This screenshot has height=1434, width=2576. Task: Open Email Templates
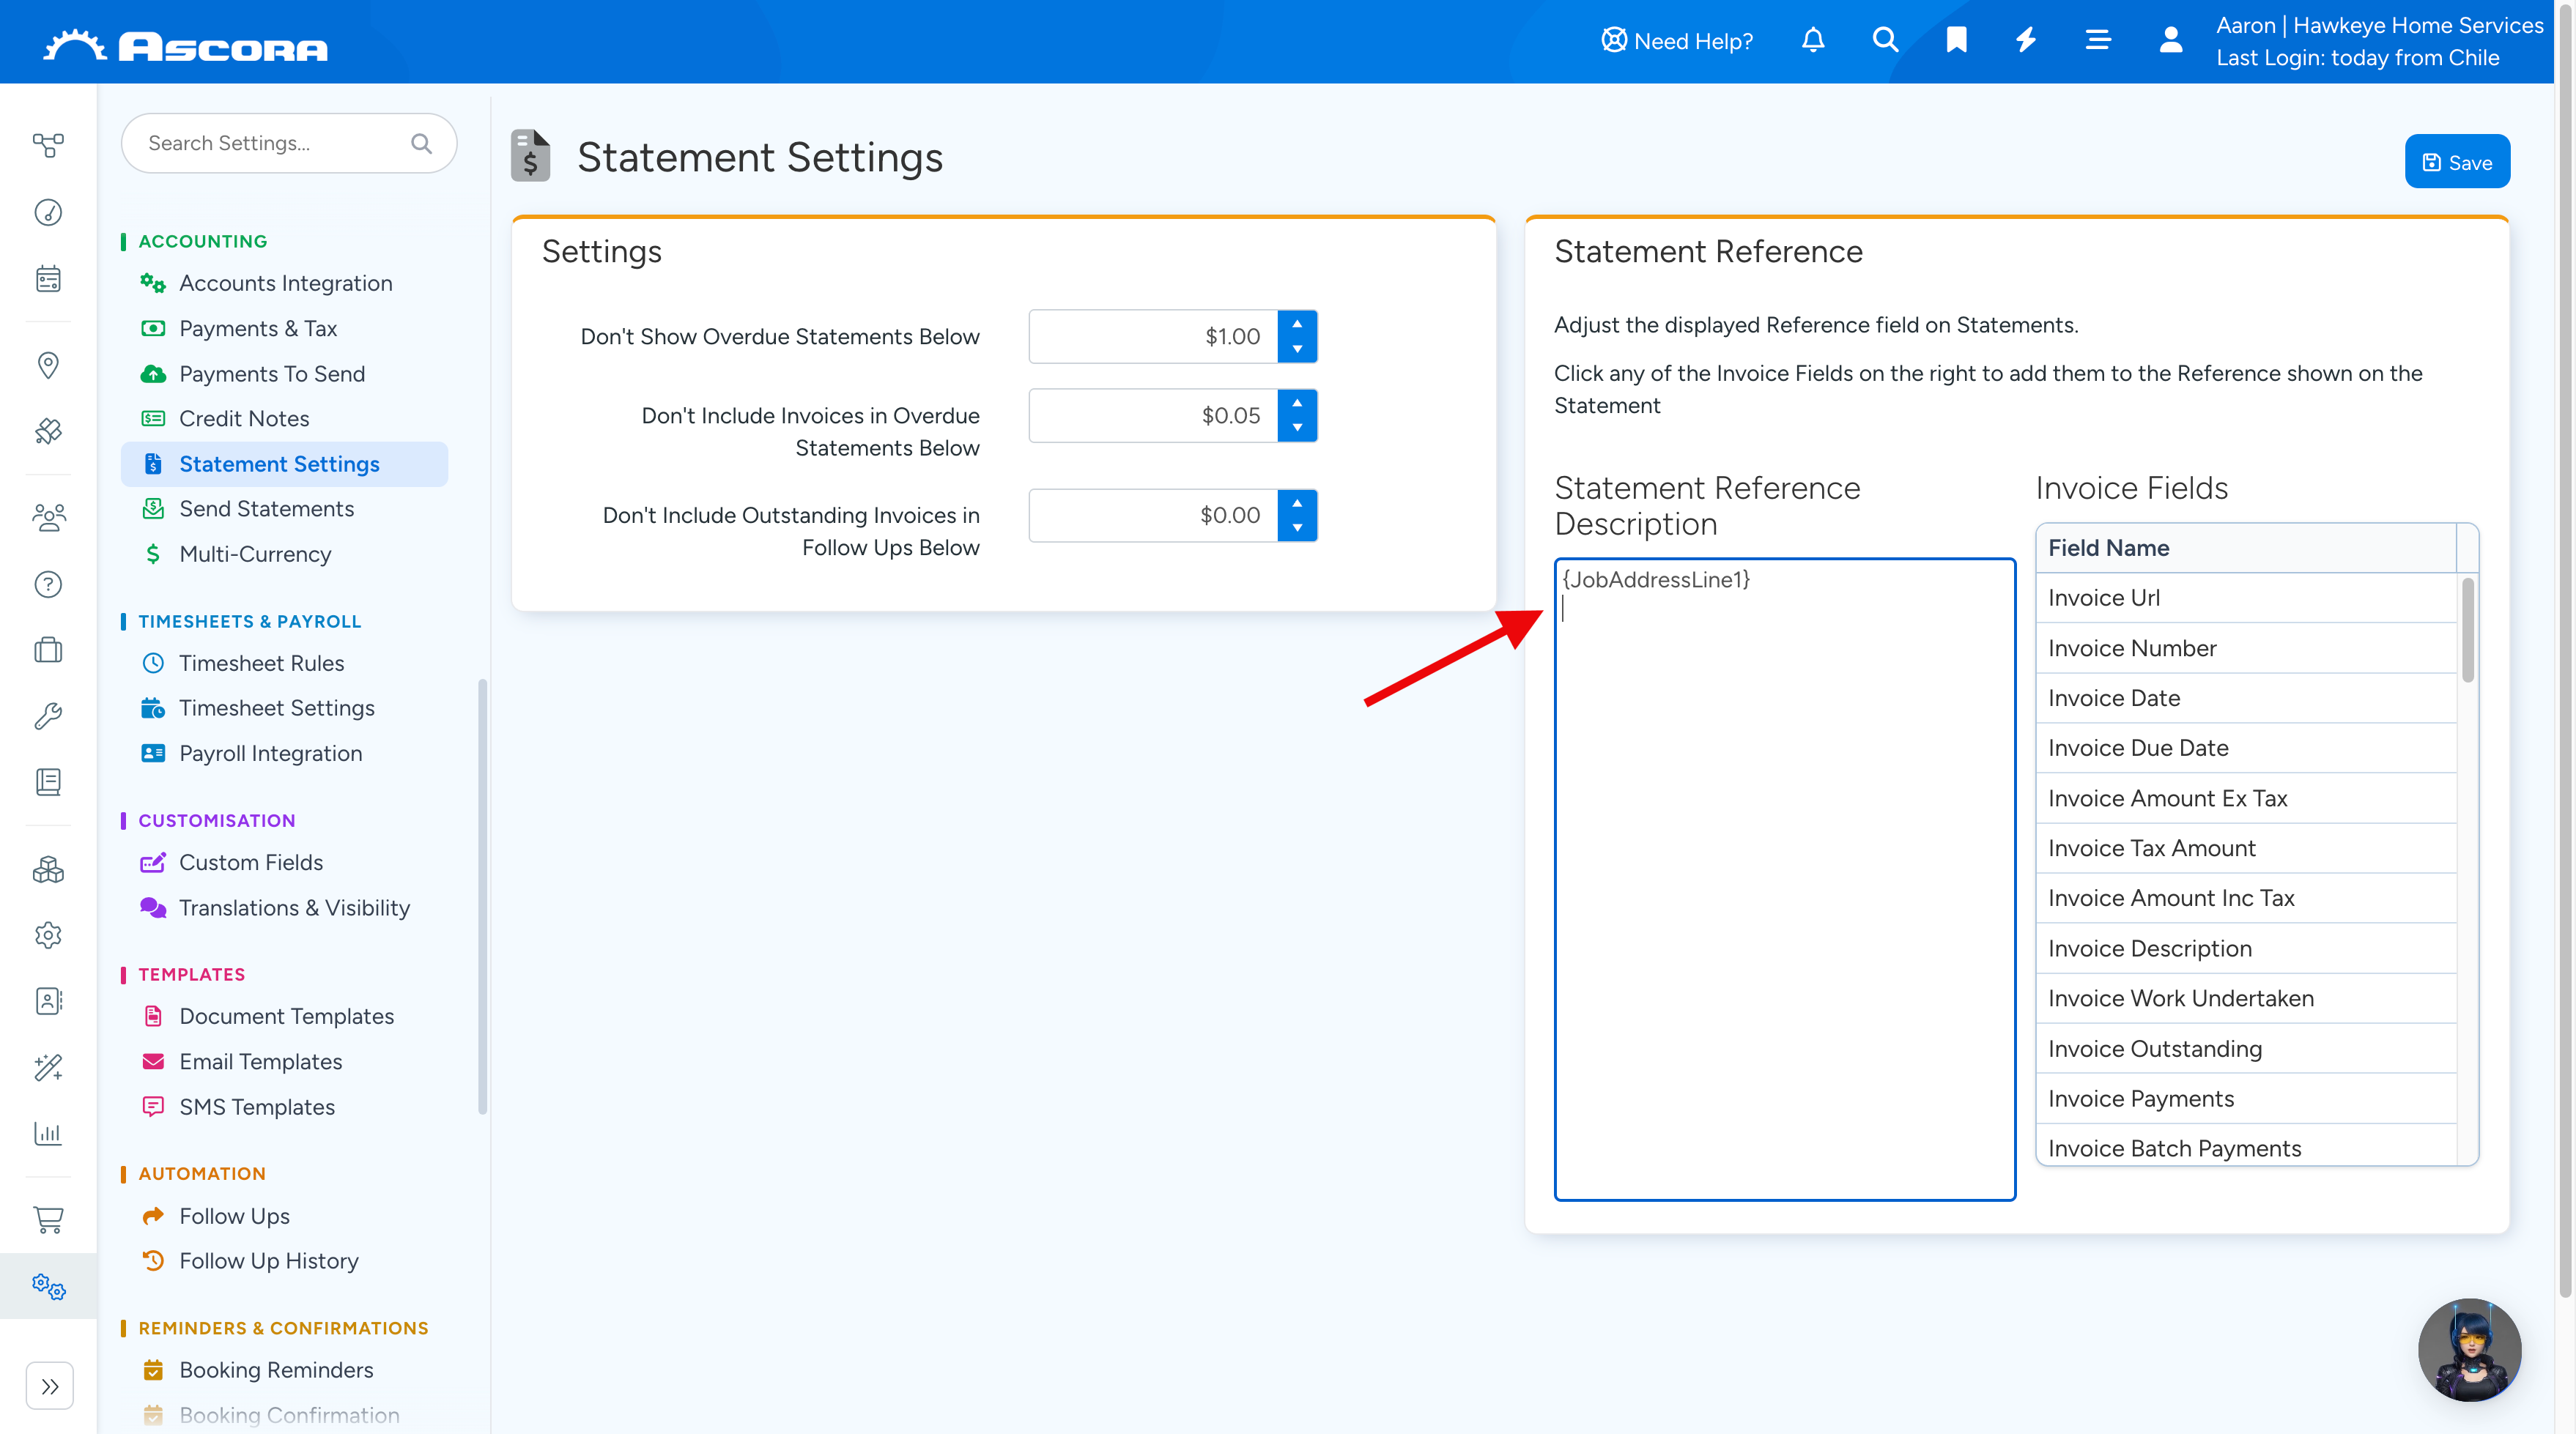(284, 1061)
